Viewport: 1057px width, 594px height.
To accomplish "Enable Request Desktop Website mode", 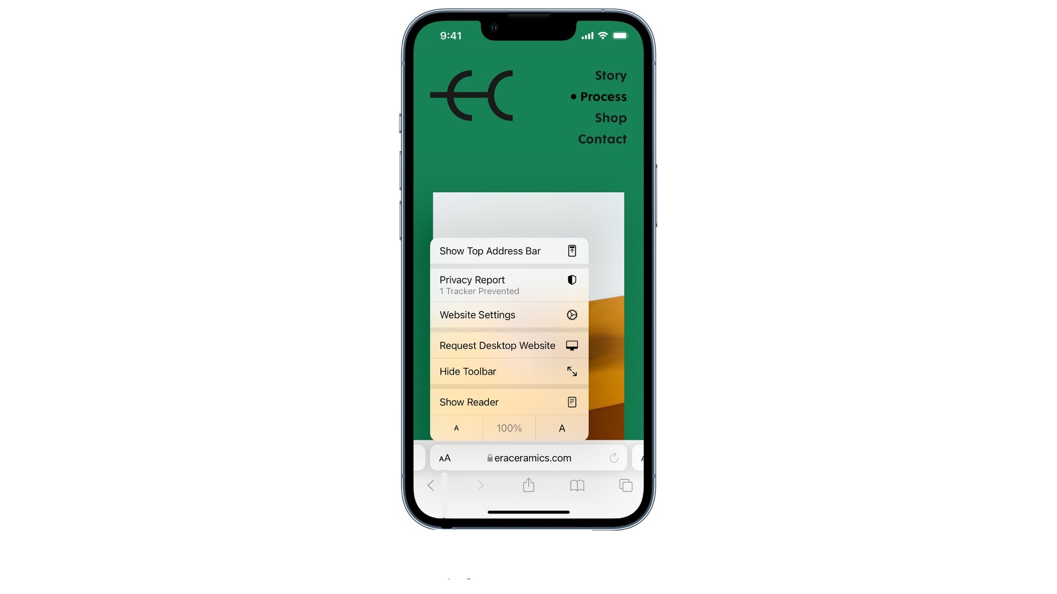I will (x=508, y=344).
